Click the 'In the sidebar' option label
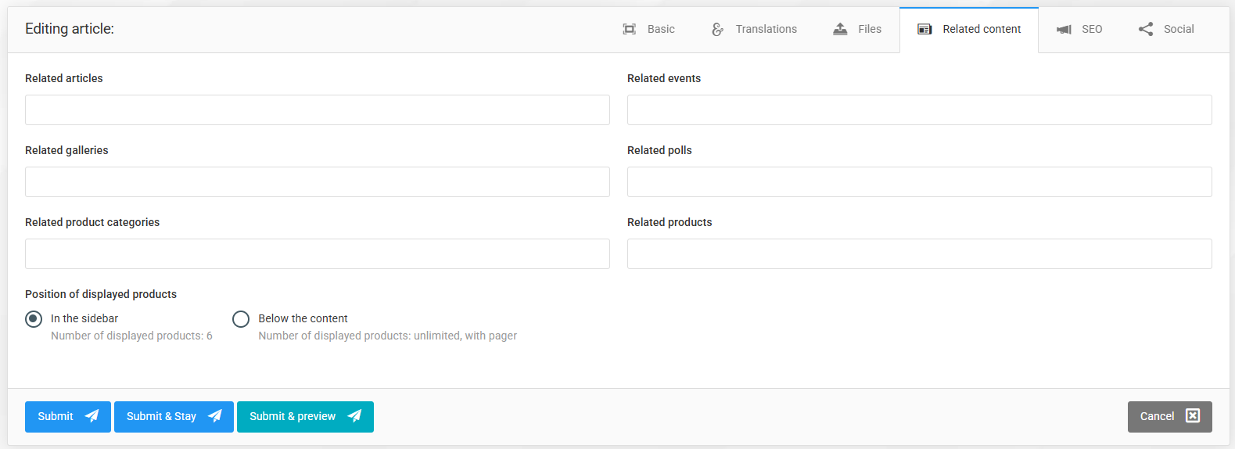 84,318
